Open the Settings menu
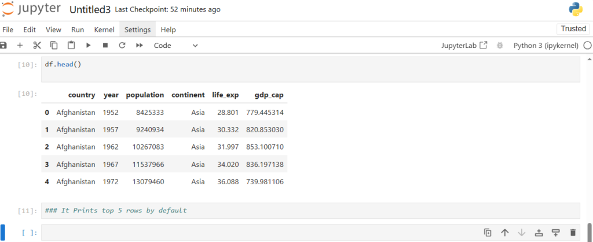The width and height of the screenshot is (593, 242). 137,29
